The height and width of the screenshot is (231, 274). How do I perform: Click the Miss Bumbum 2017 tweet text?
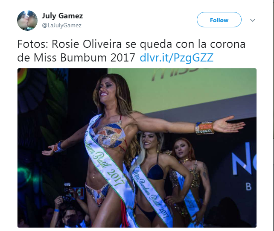coord(85,58)
